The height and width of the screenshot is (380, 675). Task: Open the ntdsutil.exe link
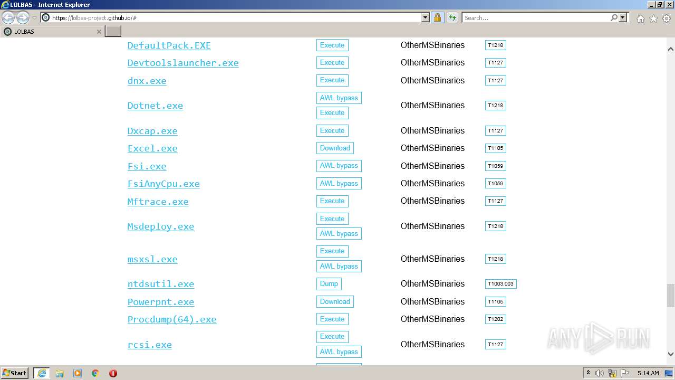[161, 284]
